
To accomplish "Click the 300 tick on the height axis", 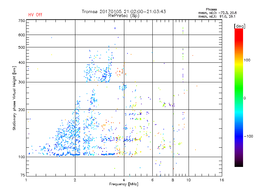I will click(22, 82).
